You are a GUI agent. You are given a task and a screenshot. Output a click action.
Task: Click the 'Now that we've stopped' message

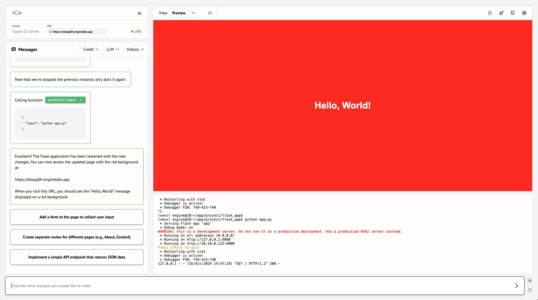pyautogui.click(x=70, y=79)
